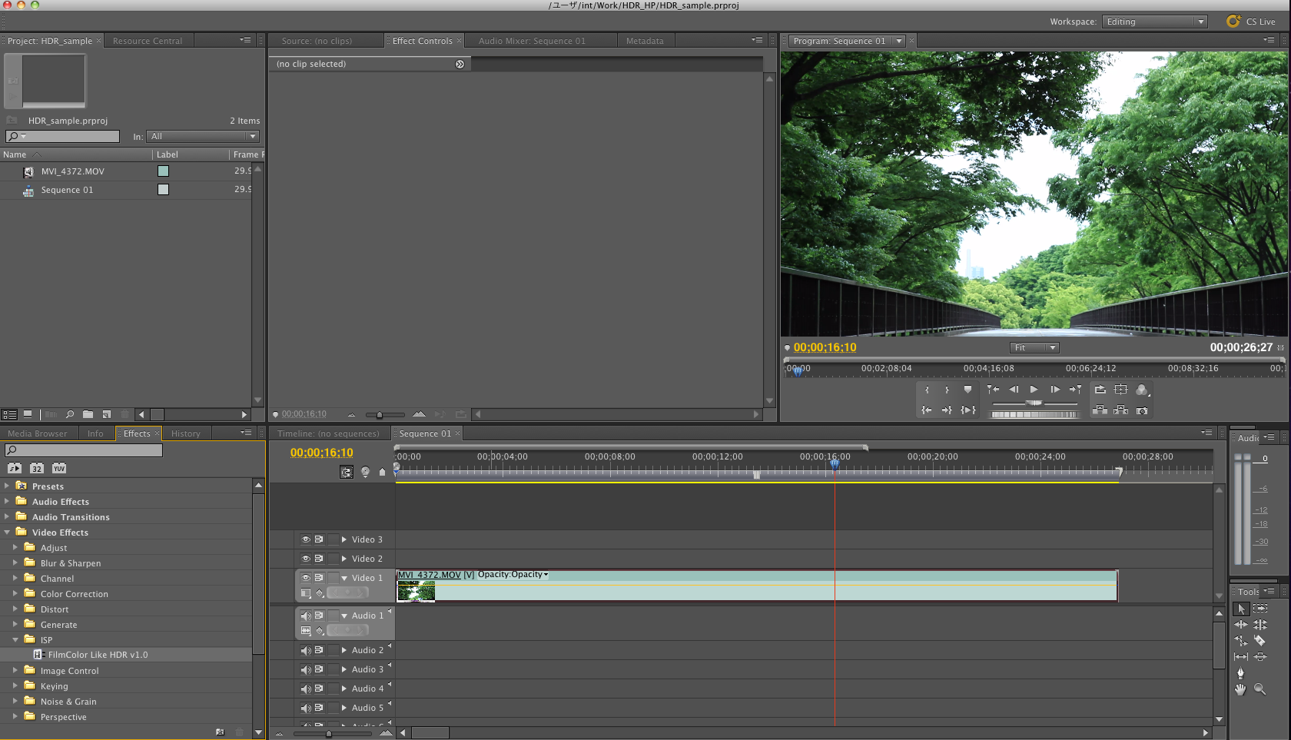Select the Rate Stretch tool
The height and width of the screenshot is (740, 1291).
pyautogui.click(x=1240, y=641)
